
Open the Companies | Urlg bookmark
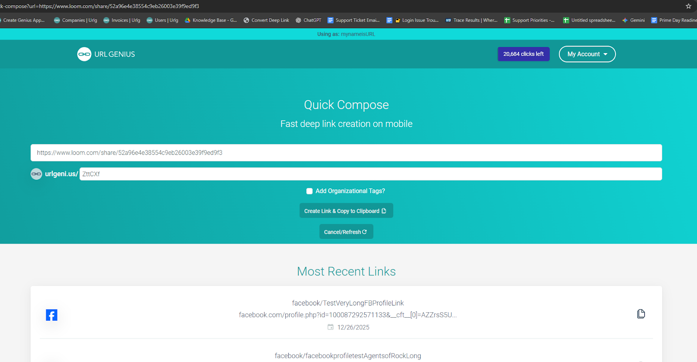coord(75,20)
